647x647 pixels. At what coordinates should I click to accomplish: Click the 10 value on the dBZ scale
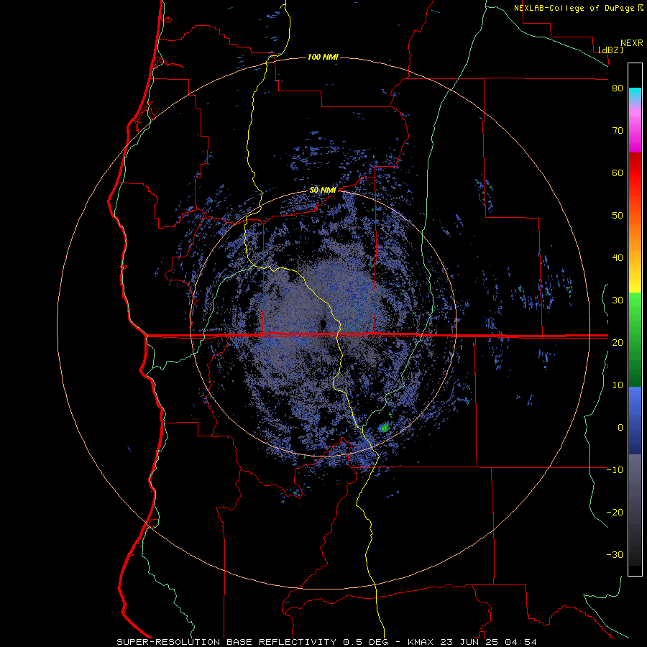tap(618, 385)
